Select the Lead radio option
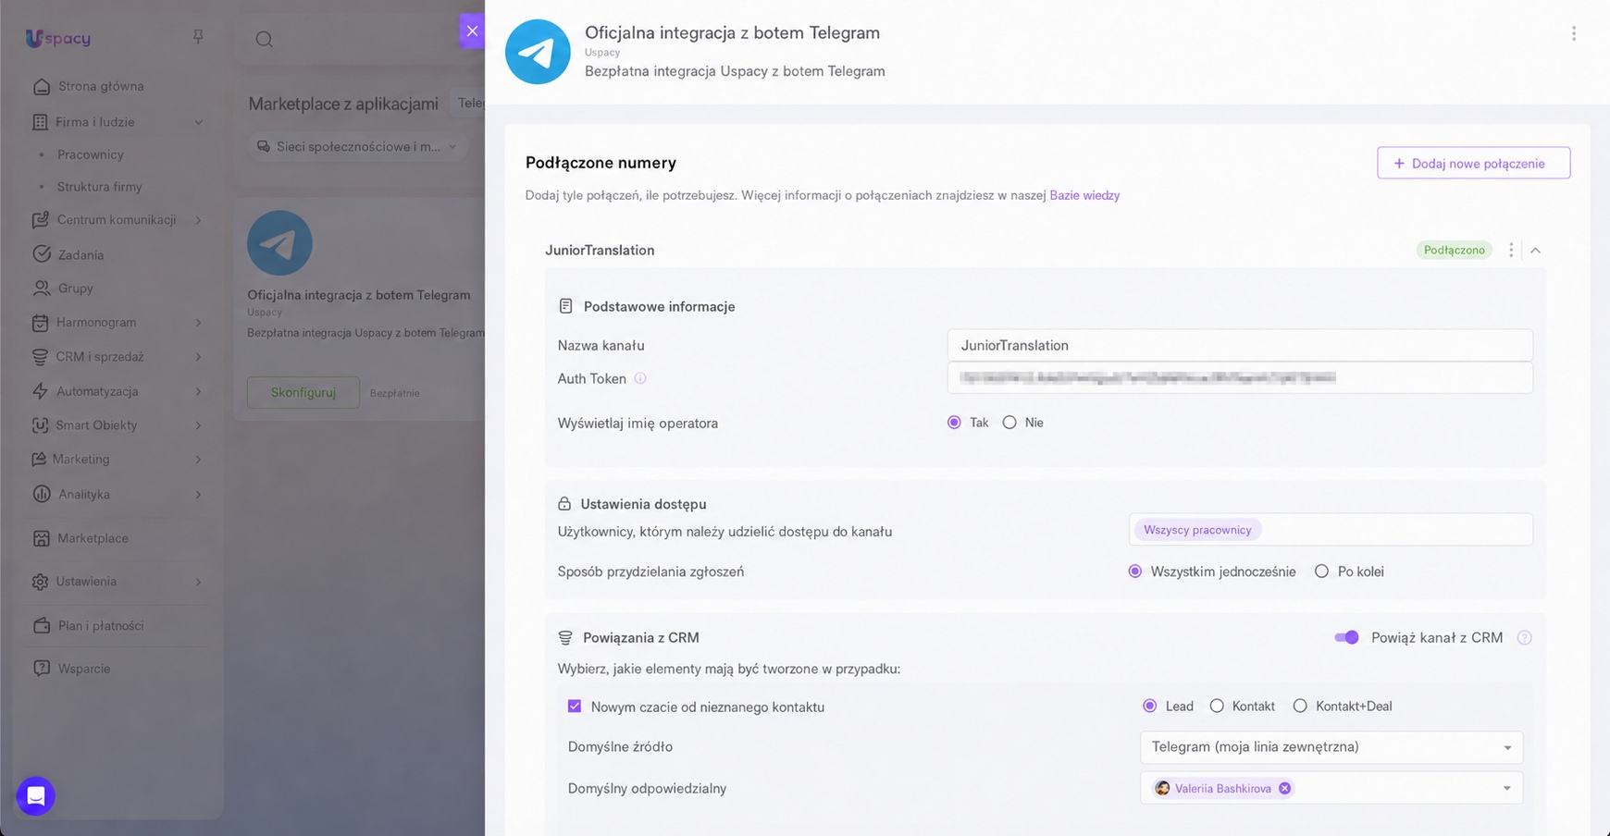Image resolution: width=1610 pixels, height=836 pixels. tap(1150, 707)
